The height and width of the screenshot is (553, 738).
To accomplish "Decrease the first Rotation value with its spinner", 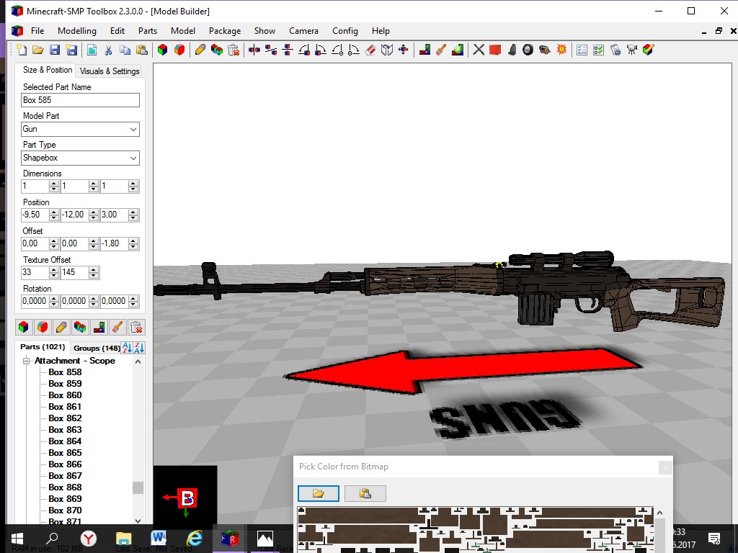I will (54, 305).
